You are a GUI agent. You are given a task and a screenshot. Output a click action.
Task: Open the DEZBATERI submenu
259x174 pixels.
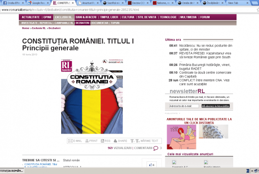click(x=82, y=23)
